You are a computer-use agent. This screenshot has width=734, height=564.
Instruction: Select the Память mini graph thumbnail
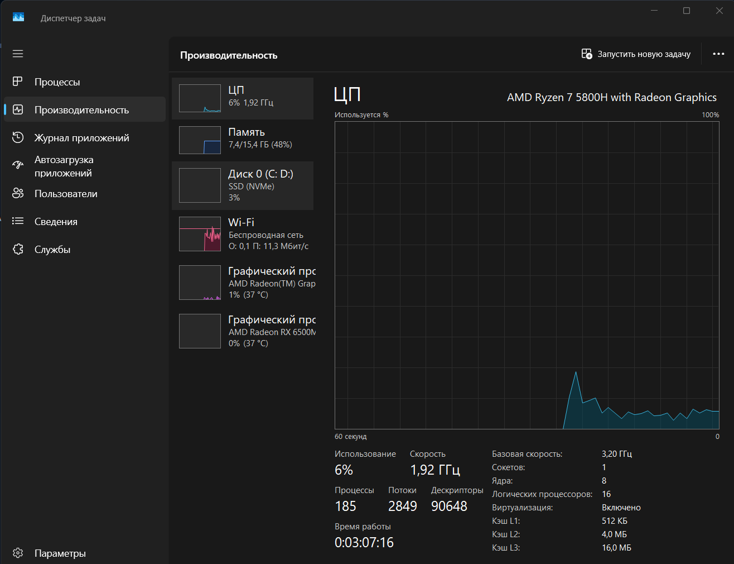(x=200, y=140)
